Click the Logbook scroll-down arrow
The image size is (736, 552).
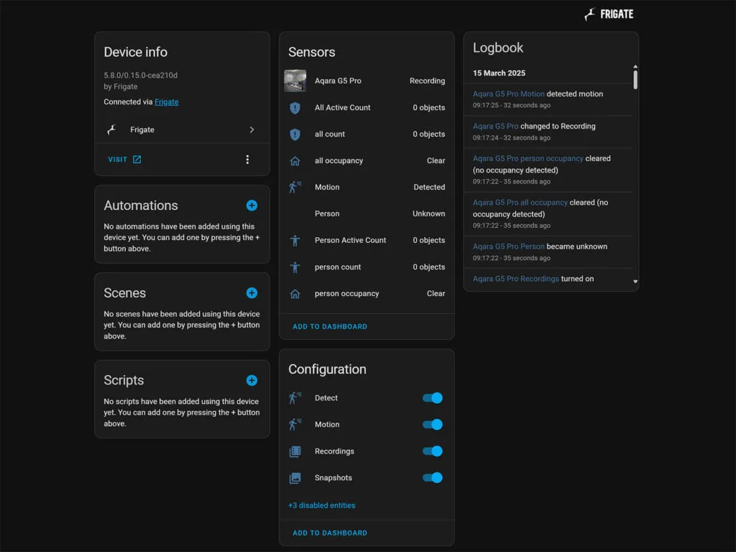pos(635,282)
